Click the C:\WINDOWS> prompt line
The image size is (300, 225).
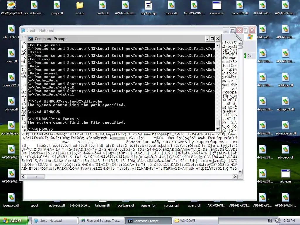(40, 129)
